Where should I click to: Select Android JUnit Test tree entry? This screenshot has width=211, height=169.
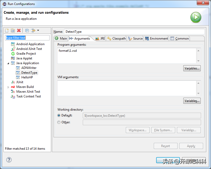[x=29, y=49]
